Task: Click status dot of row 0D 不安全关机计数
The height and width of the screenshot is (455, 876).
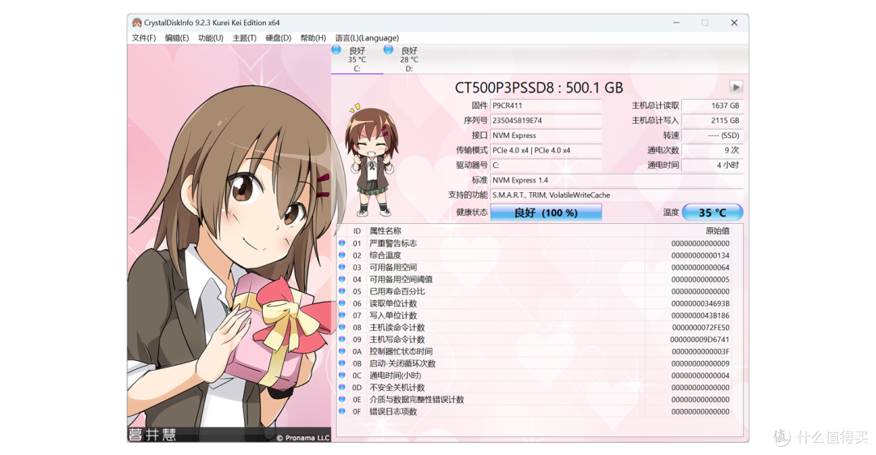Action: coord(342,388)
